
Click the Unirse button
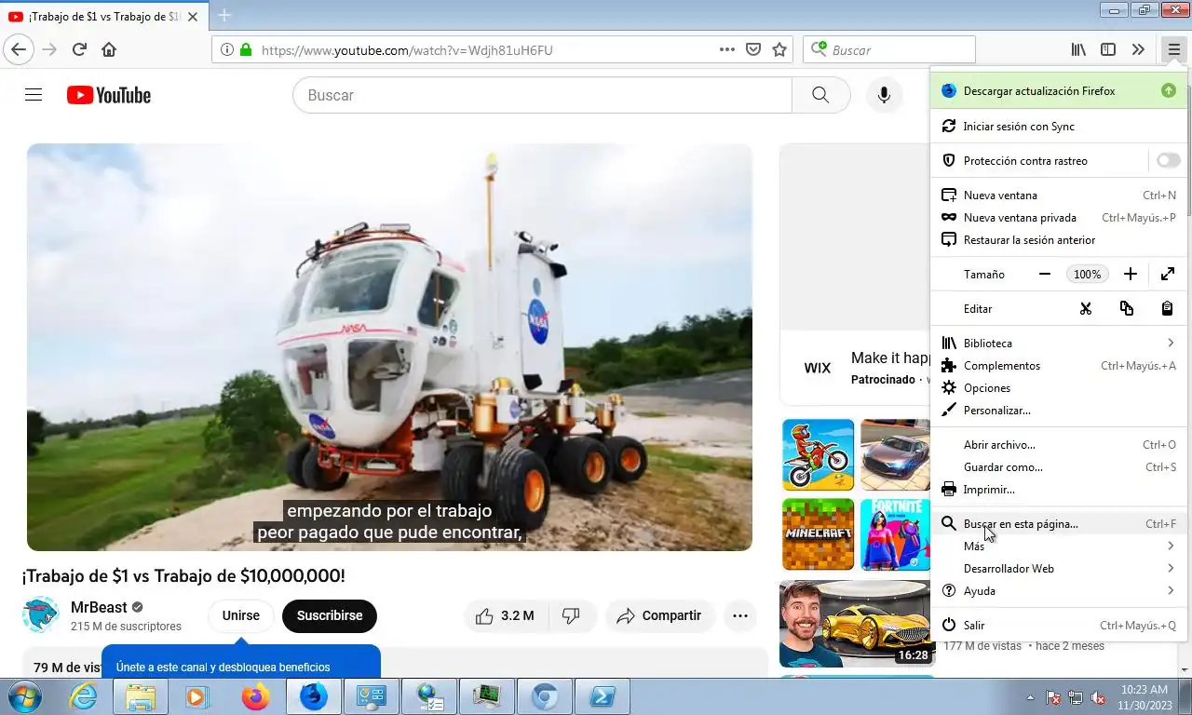[241, 615]
